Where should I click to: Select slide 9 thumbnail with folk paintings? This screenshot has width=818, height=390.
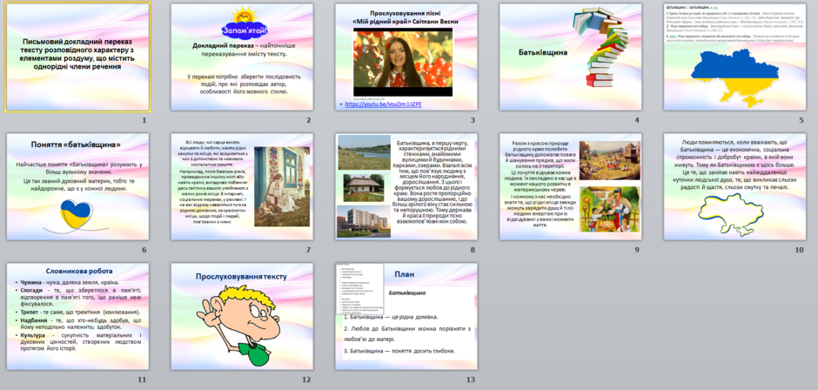(x=571, y=186)
